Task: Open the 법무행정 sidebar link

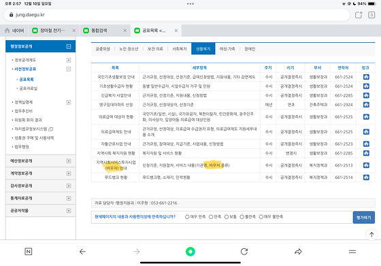Action: 22,147
